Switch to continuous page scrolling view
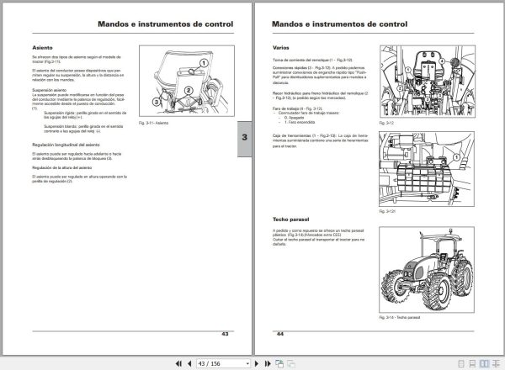This screenshot has height=370, width=505. tap(472, 364)
